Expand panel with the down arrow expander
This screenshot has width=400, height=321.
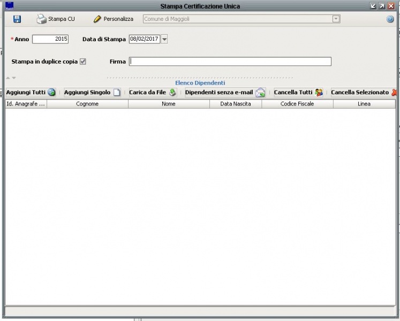click(x=14, y=78)
